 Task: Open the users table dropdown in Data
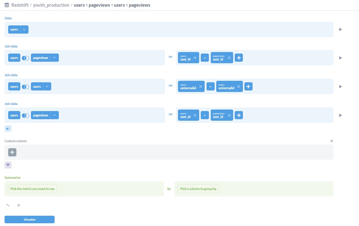click(x=25, y=29)
